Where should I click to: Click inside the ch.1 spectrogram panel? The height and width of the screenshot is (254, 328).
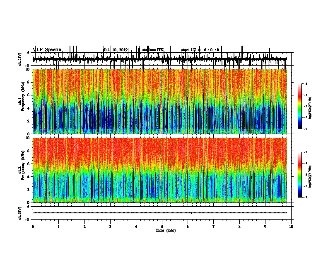click(x=160, y=101)
